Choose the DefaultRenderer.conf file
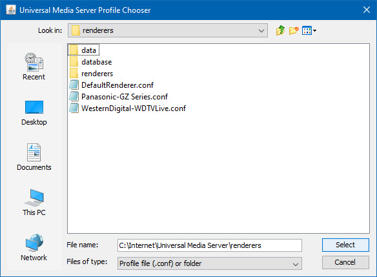Screen dimensions: 377x277 tap(111, 85)
